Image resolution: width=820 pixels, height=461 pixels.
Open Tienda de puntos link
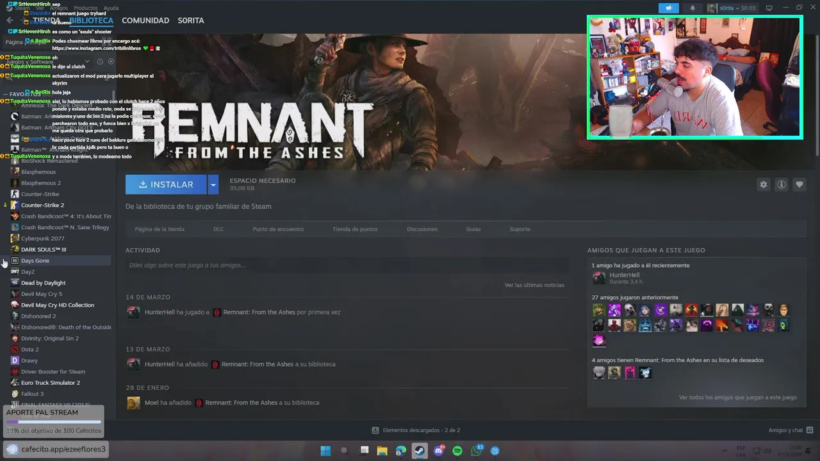355,229
